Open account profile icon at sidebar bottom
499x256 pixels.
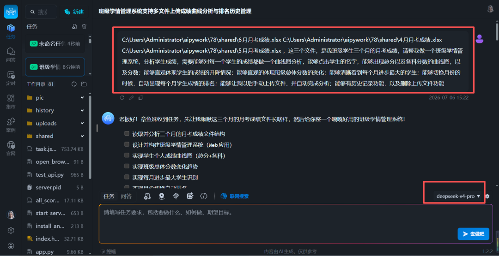coord(11,246)
